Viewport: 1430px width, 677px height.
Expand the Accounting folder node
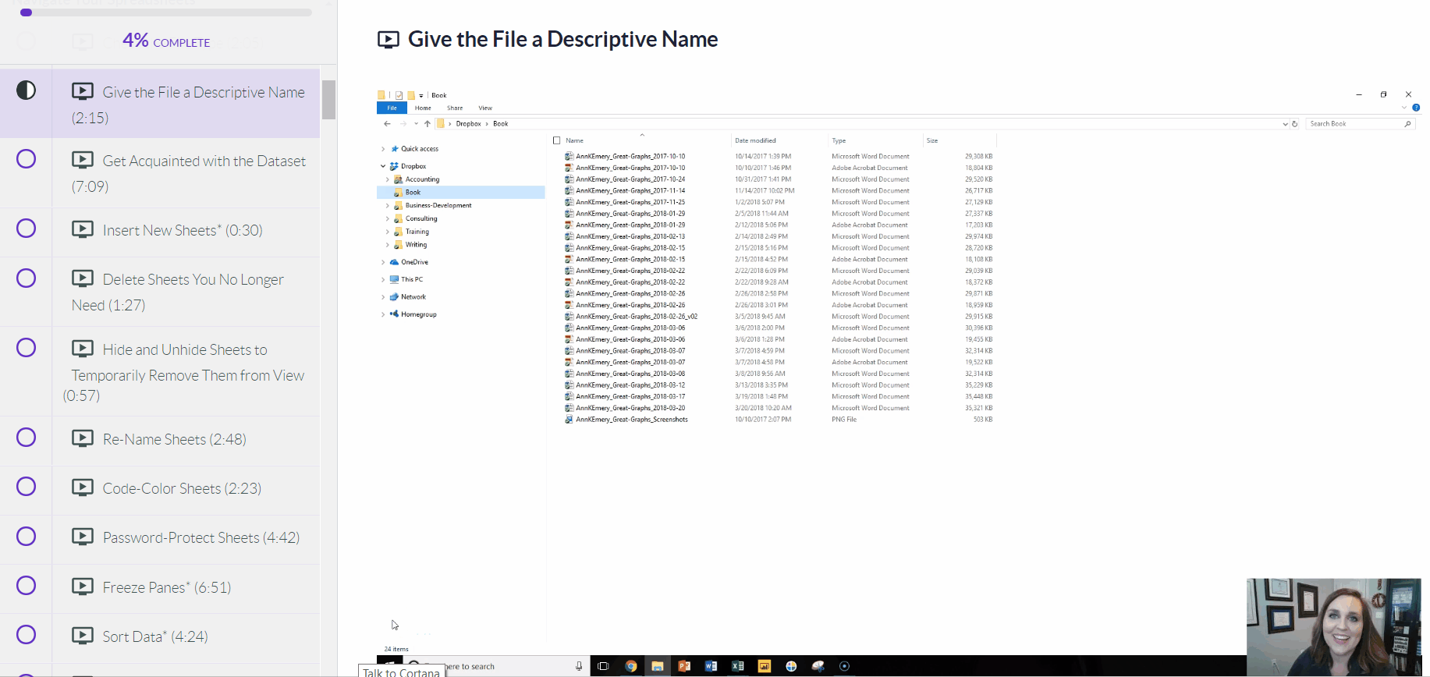(x=388, y=179)
